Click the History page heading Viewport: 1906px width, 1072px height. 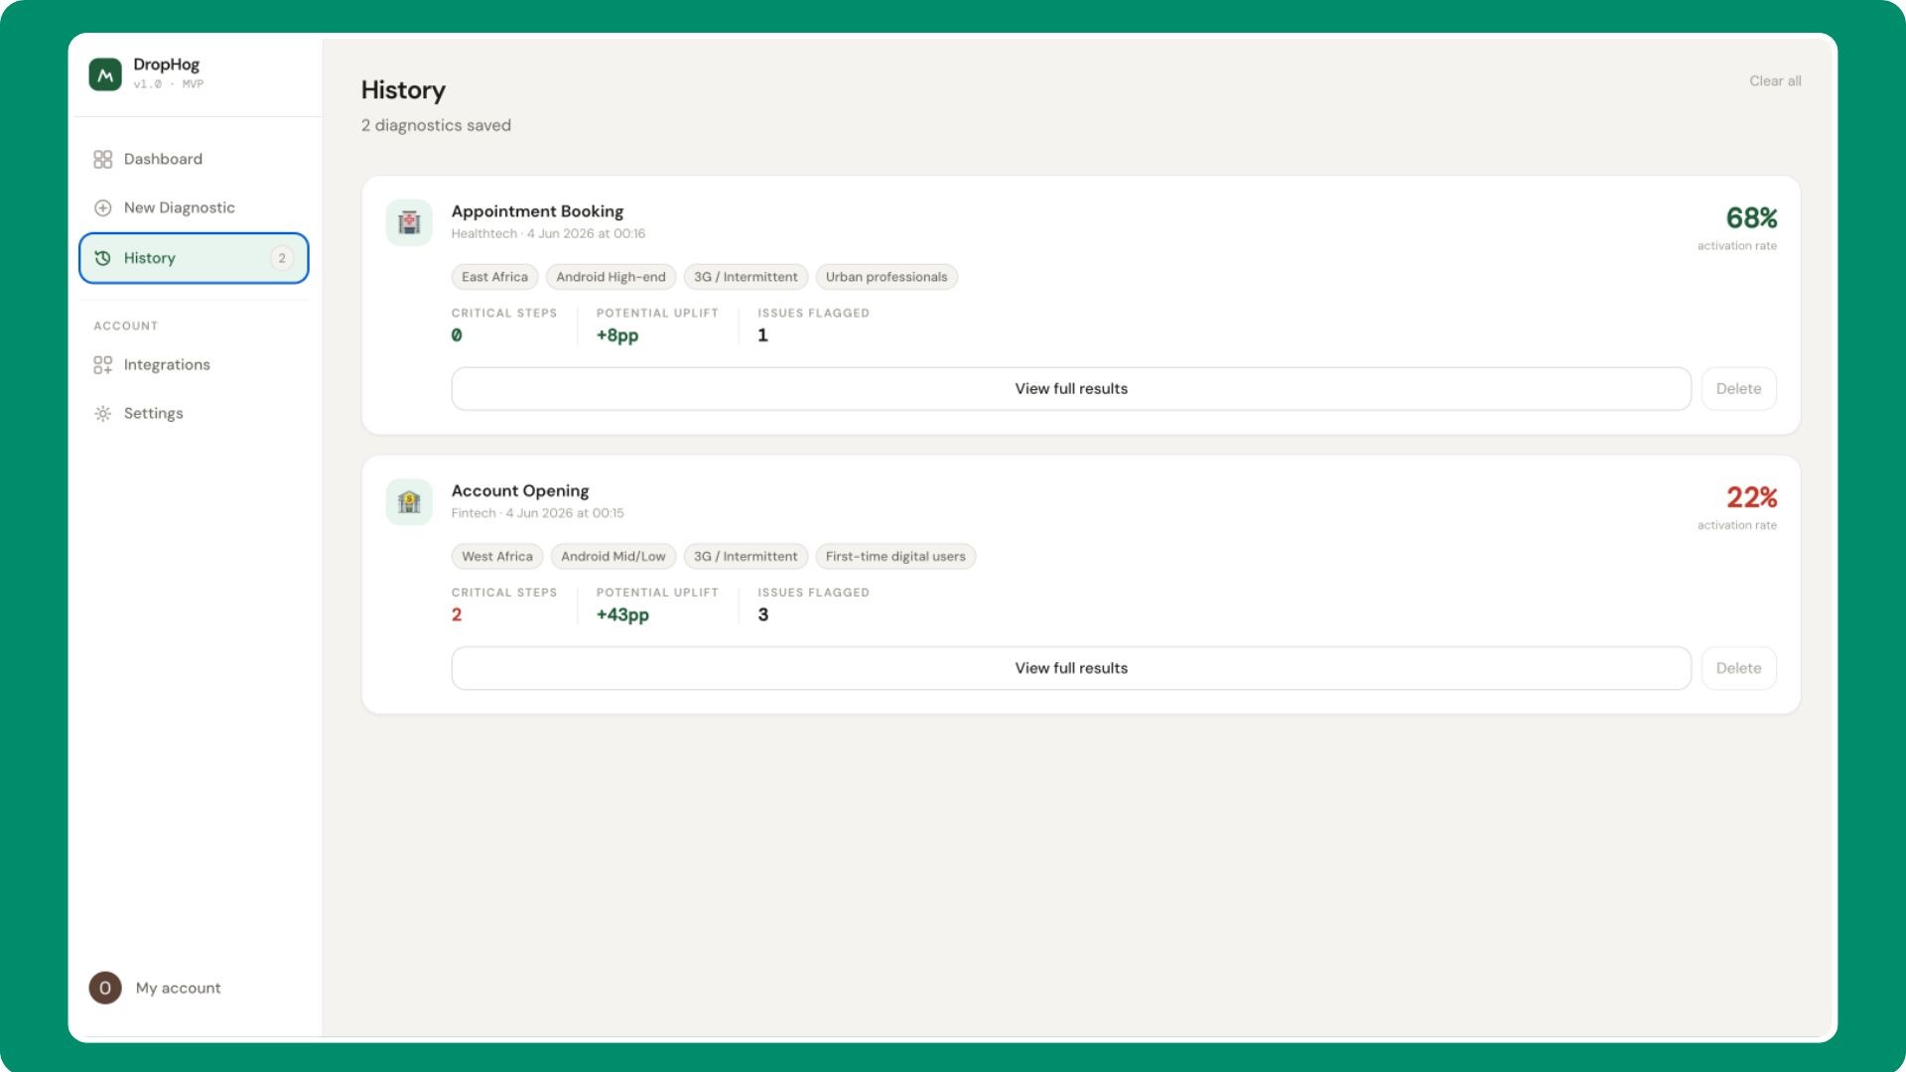click(x=403, y=90)
